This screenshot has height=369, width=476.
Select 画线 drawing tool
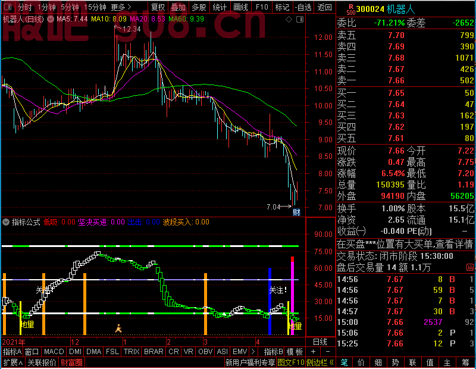tap(240, 7)
